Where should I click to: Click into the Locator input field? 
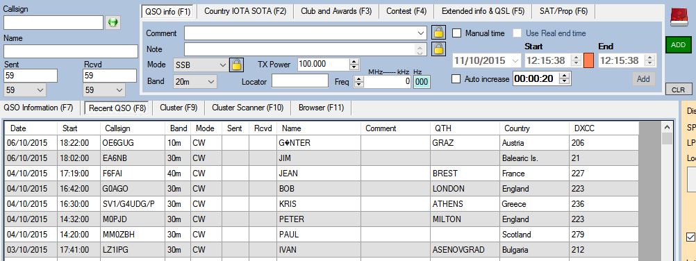click(x=300, y=81)
